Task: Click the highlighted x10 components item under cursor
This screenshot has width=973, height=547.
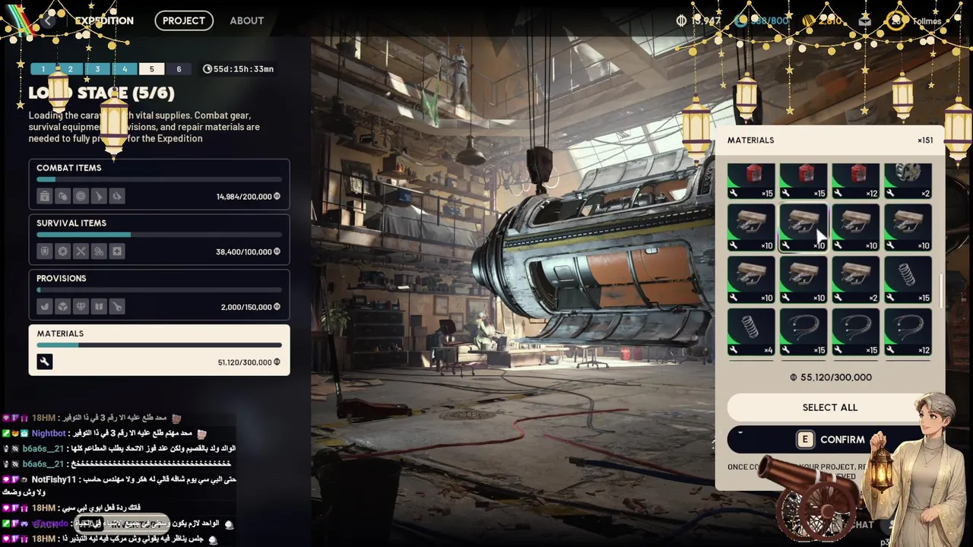Action: pos(803,227)
